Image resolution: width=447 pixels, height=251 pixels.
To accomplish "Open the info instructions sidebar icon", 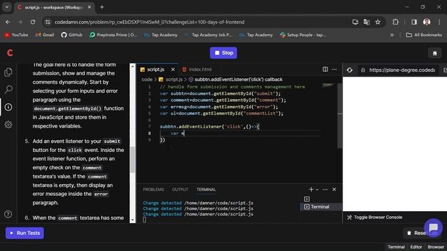I will pos(8,107).
